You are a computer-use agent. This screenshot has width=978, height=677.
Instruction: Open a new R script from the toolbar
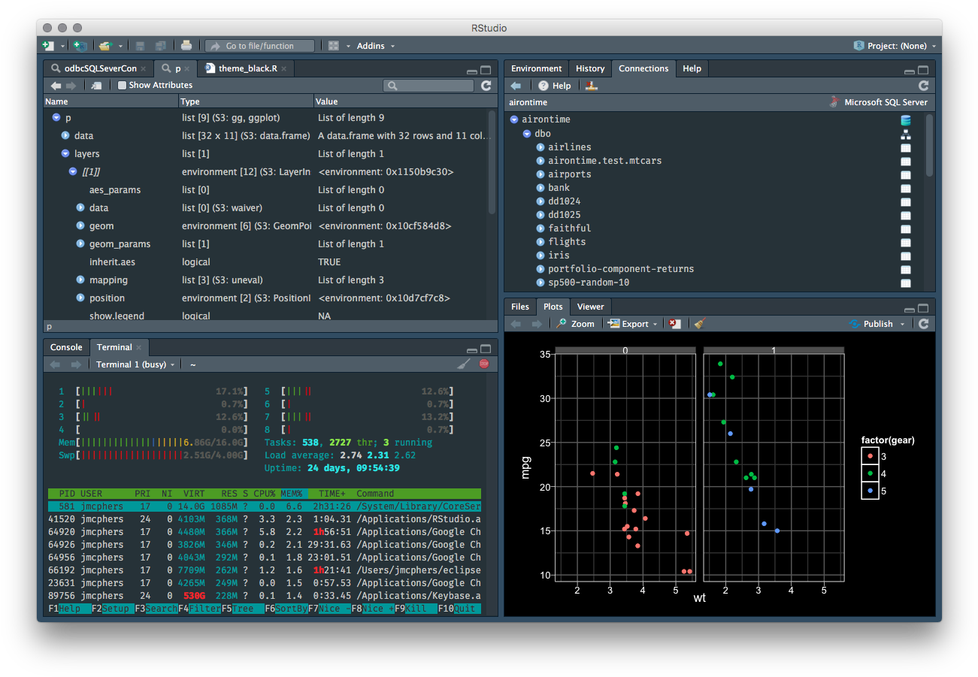tap(47, 45)
